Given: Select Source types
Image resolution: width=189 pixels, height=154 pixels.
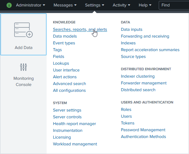Looking at the screenshot, I should point(133,56).
